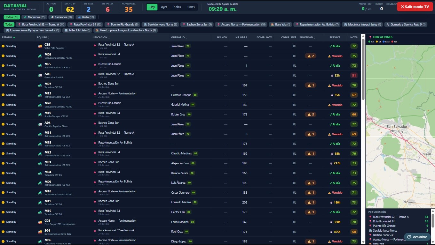Click the green checkmark in C15's service cell

point(331,46)
